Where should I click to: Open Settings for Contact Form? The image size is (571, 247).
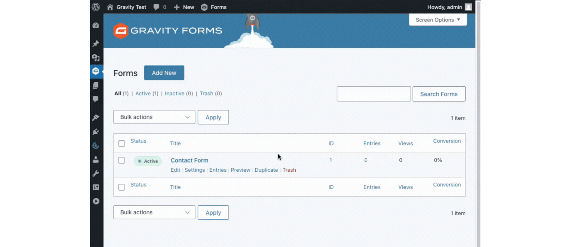(x=195, y=170)
